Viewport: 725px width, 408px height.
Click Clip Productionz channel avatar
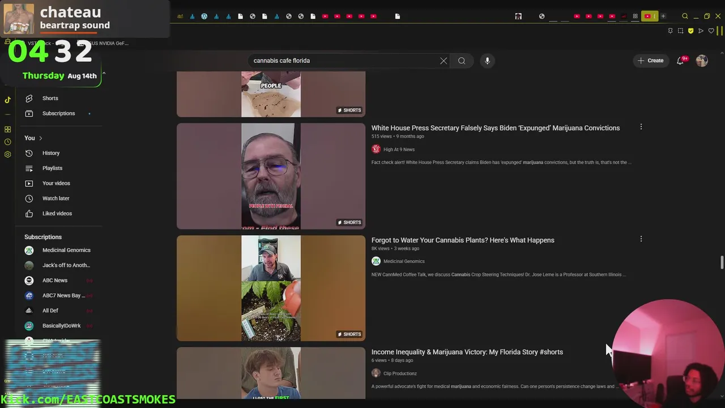coord(376,373)
